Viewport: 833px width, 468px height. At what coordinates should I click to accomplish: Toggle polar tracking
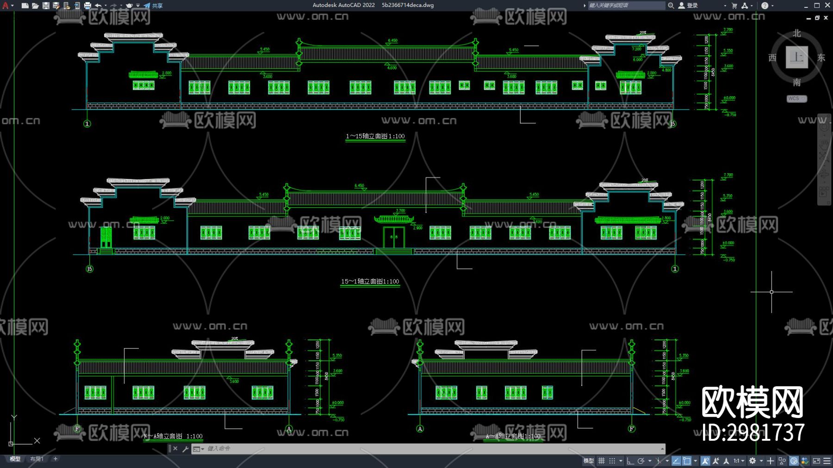641,461
